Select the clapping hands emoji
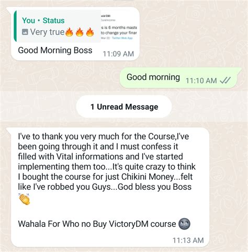This screenshot has height=252, width=248. pyautogui.click(x=24, y=199)
